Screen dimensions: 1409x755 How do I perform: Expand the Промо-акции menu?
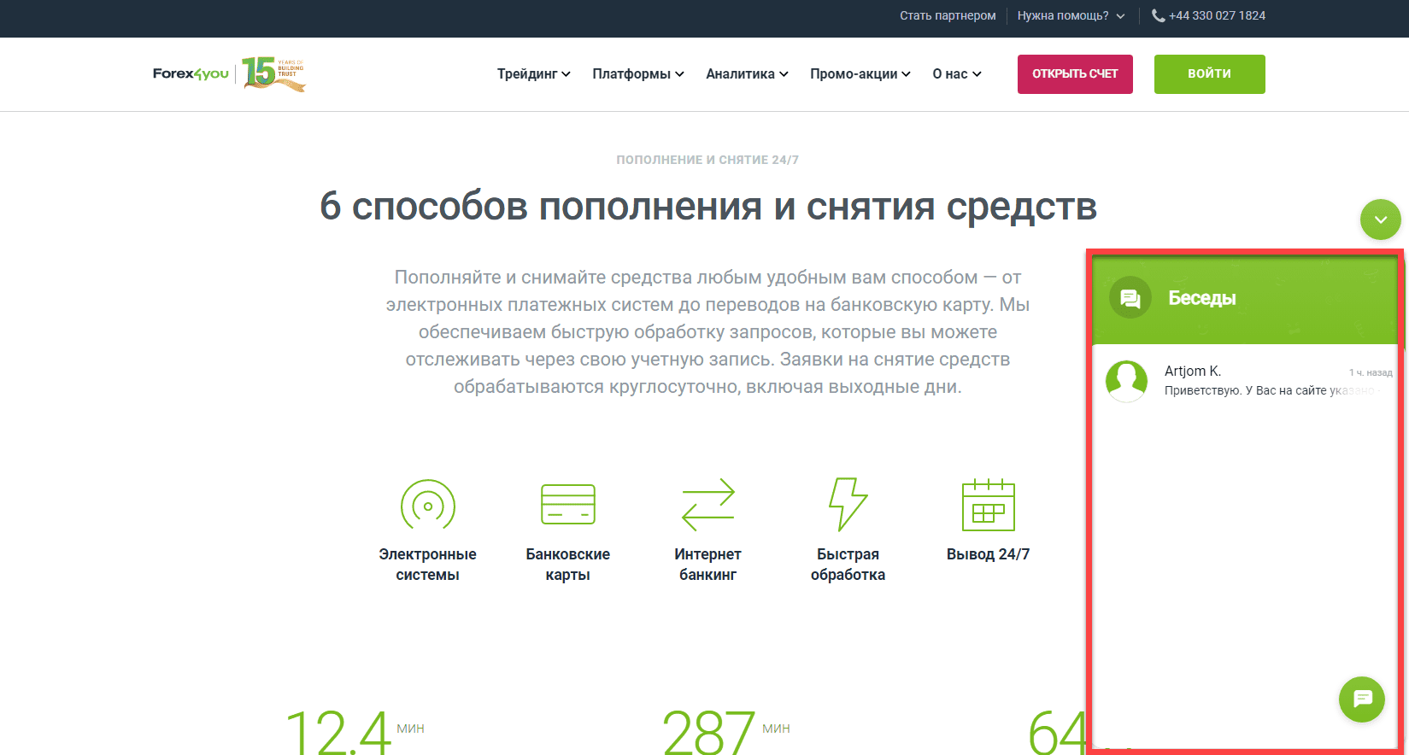coord(860,74)
